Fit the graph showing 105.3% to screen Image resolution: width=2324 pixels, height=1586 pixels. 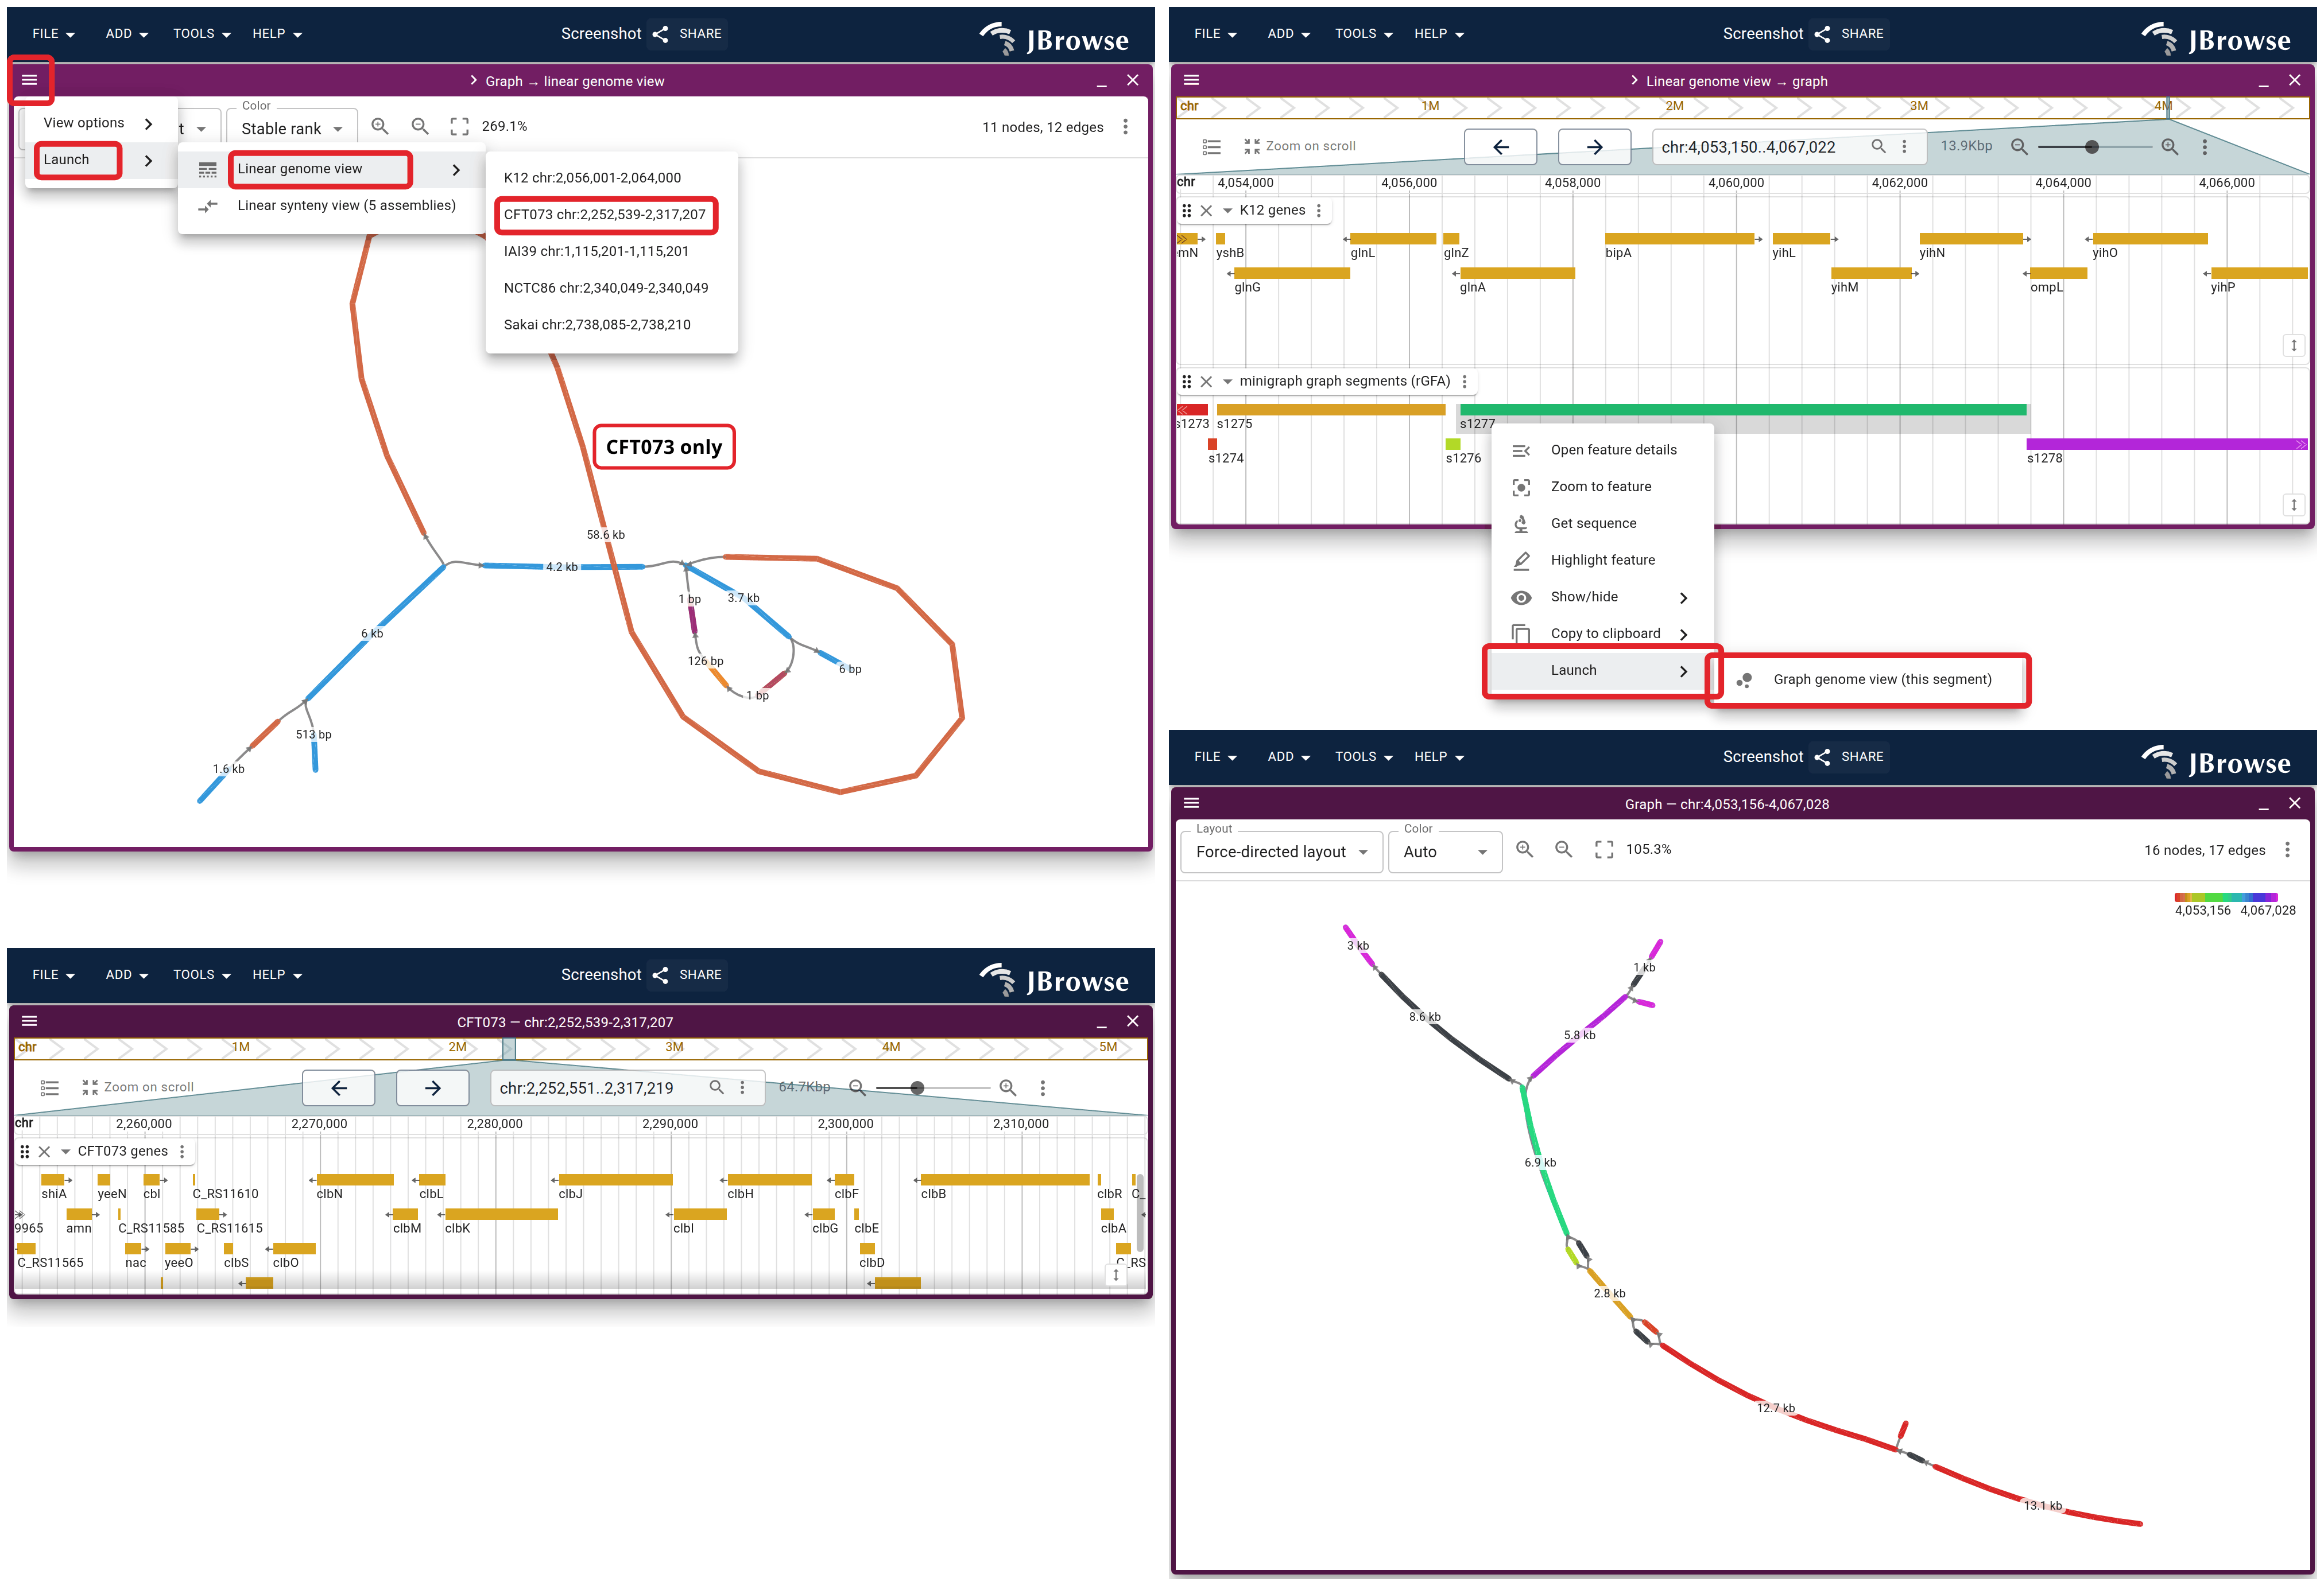pyautogui.click(x=1603, y=849)
